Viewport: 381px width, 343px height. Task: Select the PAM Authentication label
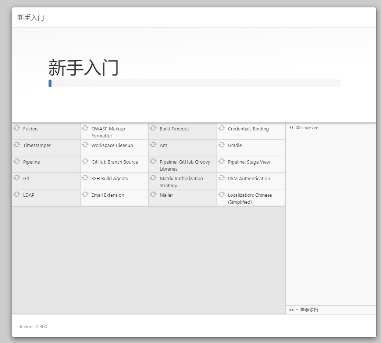click(x=249, y=178)
